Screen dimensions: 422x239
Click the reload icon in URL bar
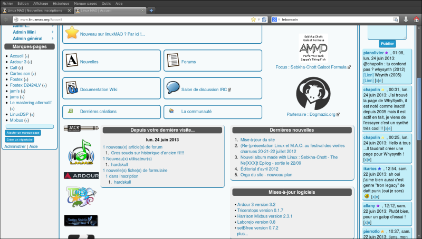[264, 19]
